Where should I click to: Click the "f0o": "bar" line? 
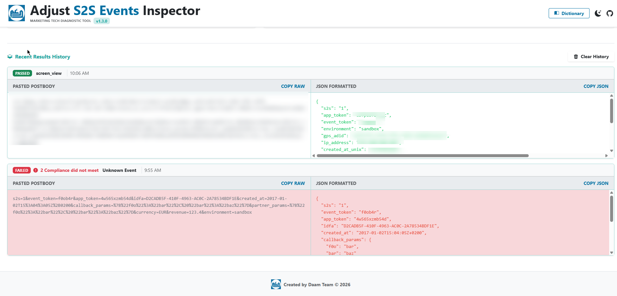[342, 247]
